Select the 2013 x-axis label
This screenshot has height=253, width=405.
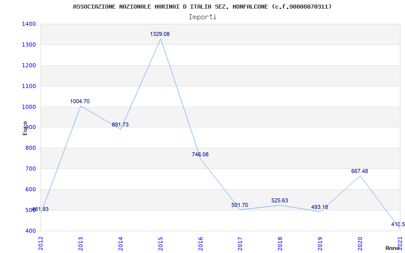click(x=80, y=243)
